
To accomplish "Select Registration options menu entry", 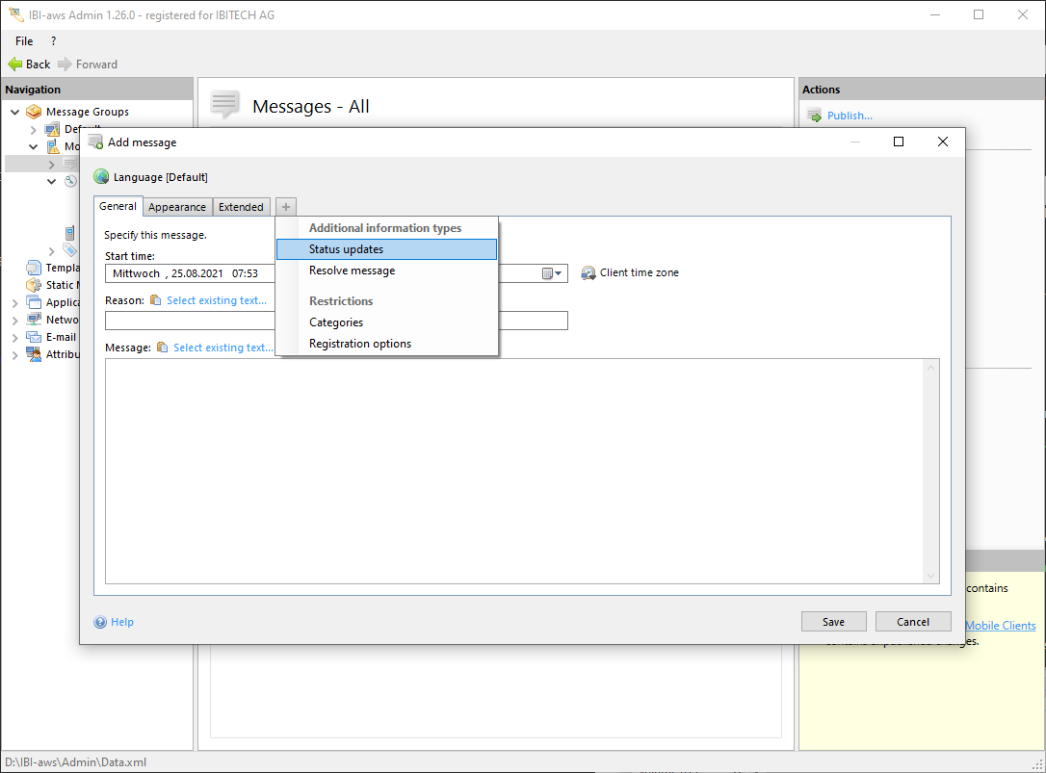I will pyautogui.click(x=359, y=344).
